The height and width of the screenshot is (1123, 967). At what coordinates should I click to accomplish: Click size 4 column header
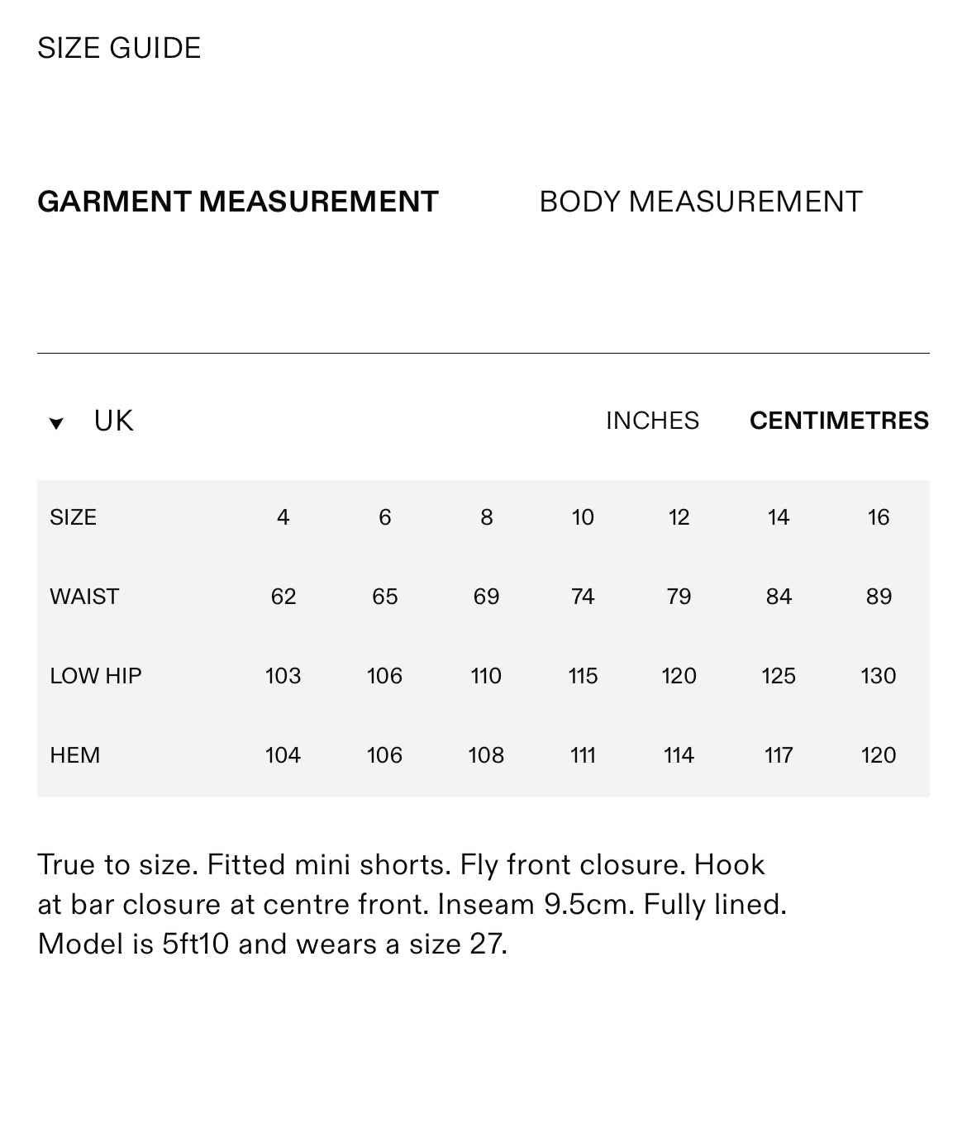click(283, 517)
